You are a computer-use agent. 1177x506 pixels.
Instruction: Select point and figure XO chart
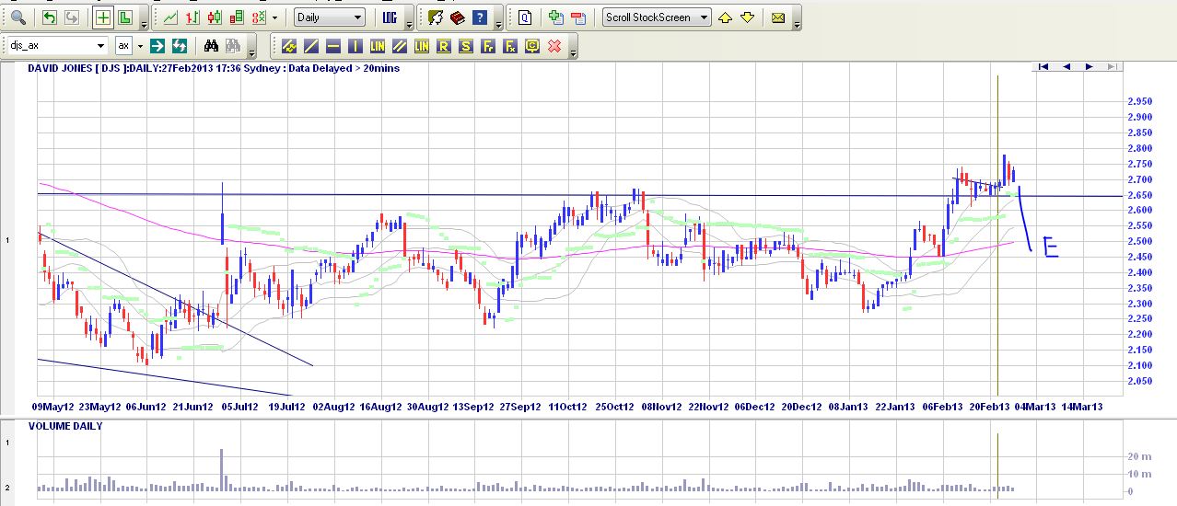(x=259, y=17)
